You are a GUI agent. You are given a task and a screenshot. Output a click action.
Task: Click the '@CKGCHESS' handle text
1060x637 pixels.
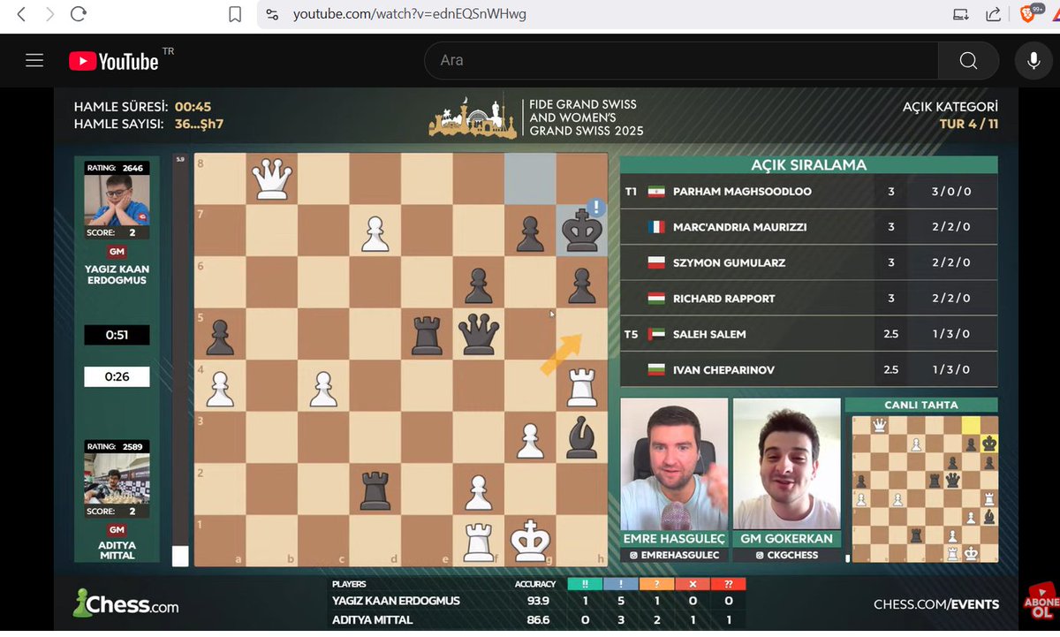coord(786,555)
